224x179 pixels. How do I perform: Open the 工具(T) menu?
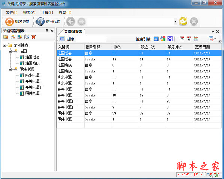[x=47, y=12]
